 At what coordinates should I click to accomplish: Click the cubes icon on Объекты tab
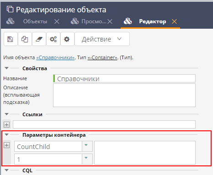coord(11,21)
